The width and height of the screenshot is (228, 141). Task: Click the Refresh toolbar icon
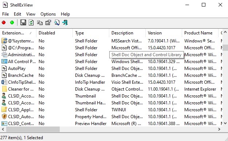(31, 22)
